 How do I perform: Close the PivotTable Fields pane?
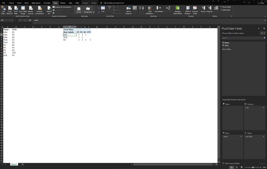click(x=264, y=28)
